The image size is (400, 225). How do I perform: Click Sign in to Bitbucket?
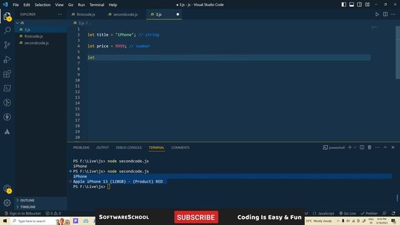click(x=22, y=213)
